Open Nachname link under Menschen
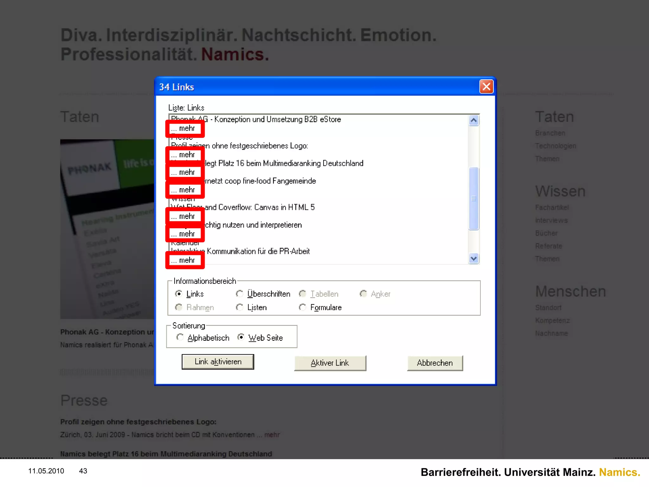This screenshot has height=487, width=649. tap(551, 333)
